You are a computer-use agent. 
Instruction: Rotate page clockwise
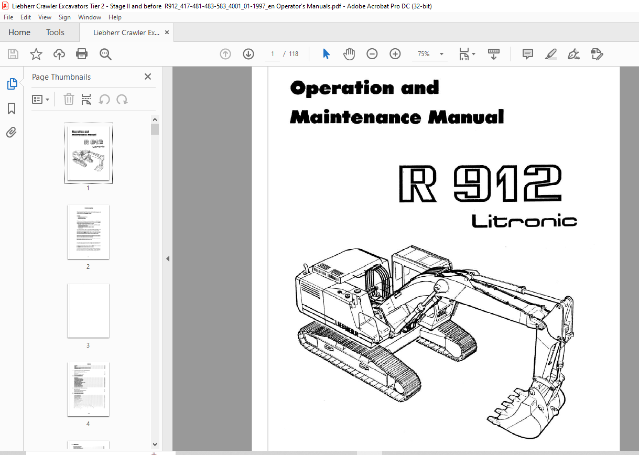pos(122,99)
